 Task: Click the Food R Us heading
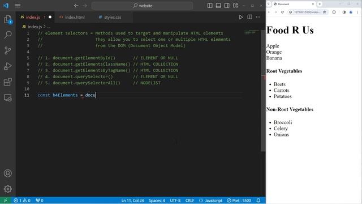(290, 30)
